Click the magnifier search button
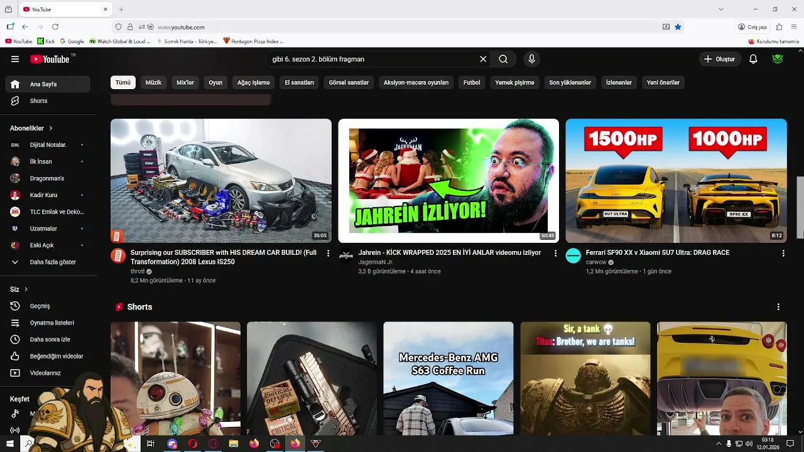 (x=503, y=59)
